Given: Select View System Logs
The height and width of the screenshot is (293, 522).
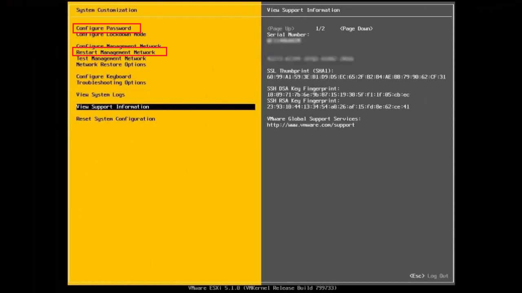Looking at the screenshot, I should click(100, 95).
